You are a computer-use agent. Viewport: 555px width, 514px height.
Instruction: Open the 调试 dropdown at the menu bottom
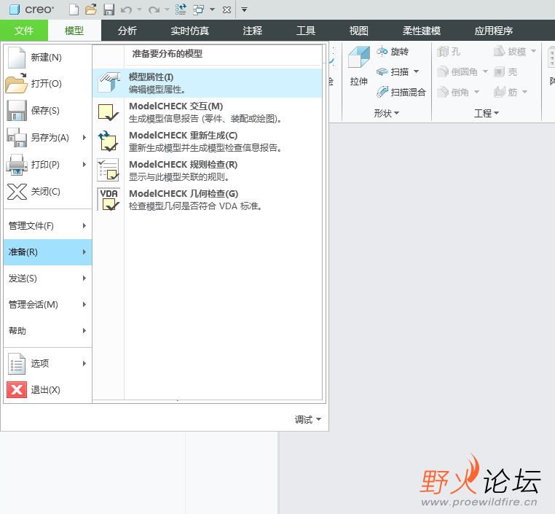tap(308, 419)
